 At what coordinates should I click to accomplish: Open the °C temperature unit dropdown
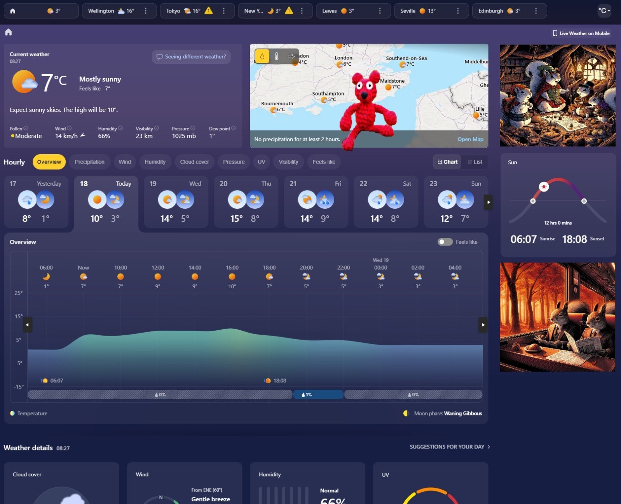(x=604, y=11)
